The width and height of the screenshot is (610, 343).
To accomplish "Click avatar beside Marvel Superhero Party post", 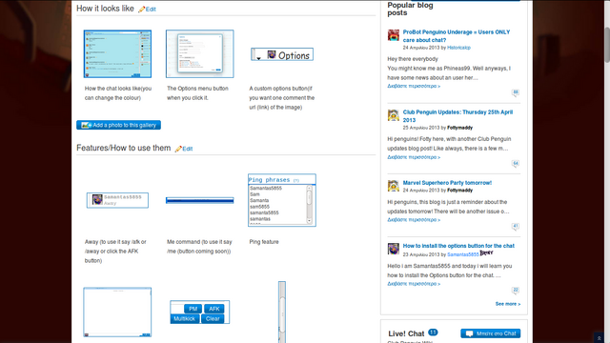I will point(394,186).
